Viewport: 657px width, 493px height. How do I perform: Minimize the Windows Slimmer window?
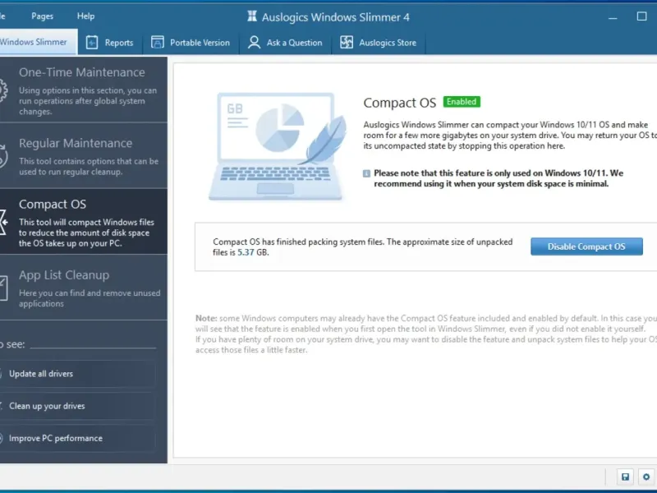[613, 17]
